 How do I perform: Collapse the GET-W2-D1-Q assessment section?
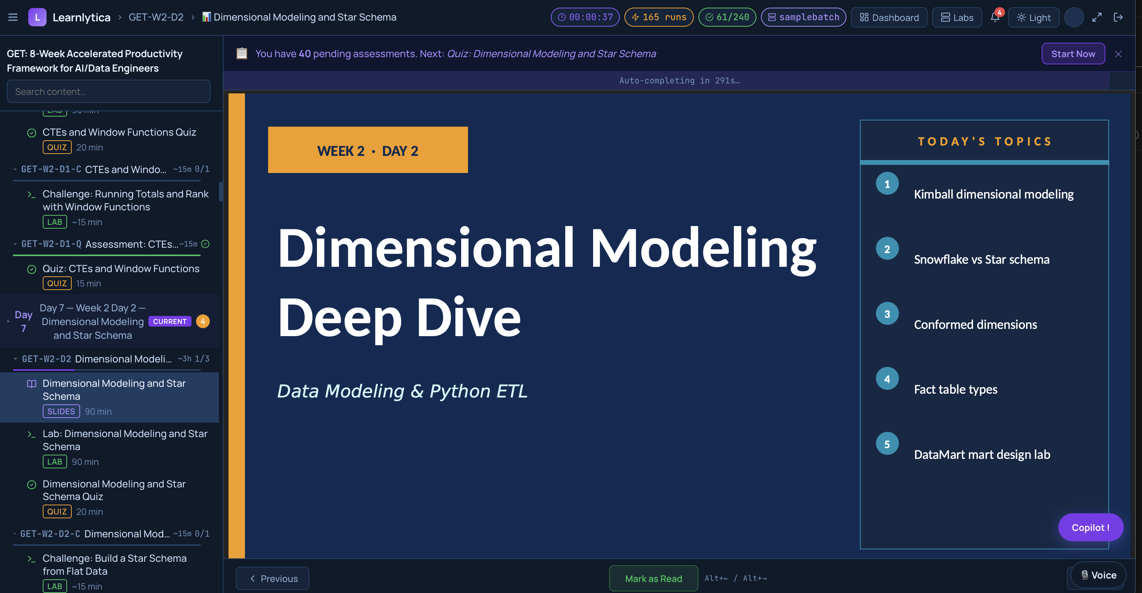coord(14,244)
